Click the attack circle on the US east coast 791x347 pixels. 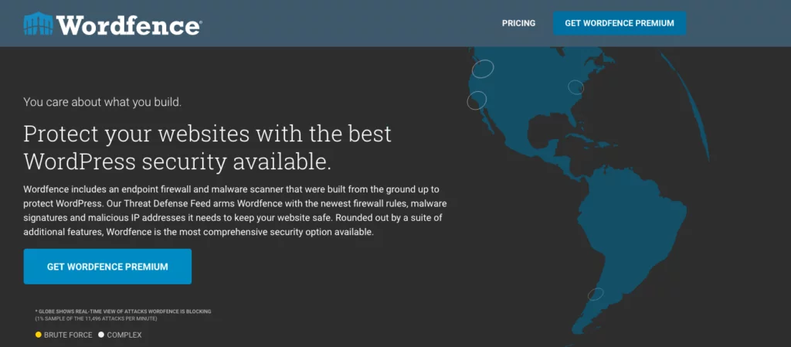click(x=576, y=87)
